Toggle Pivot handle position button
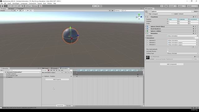The width and height of the screenshot is (199, 112). [x=28, y=6]
